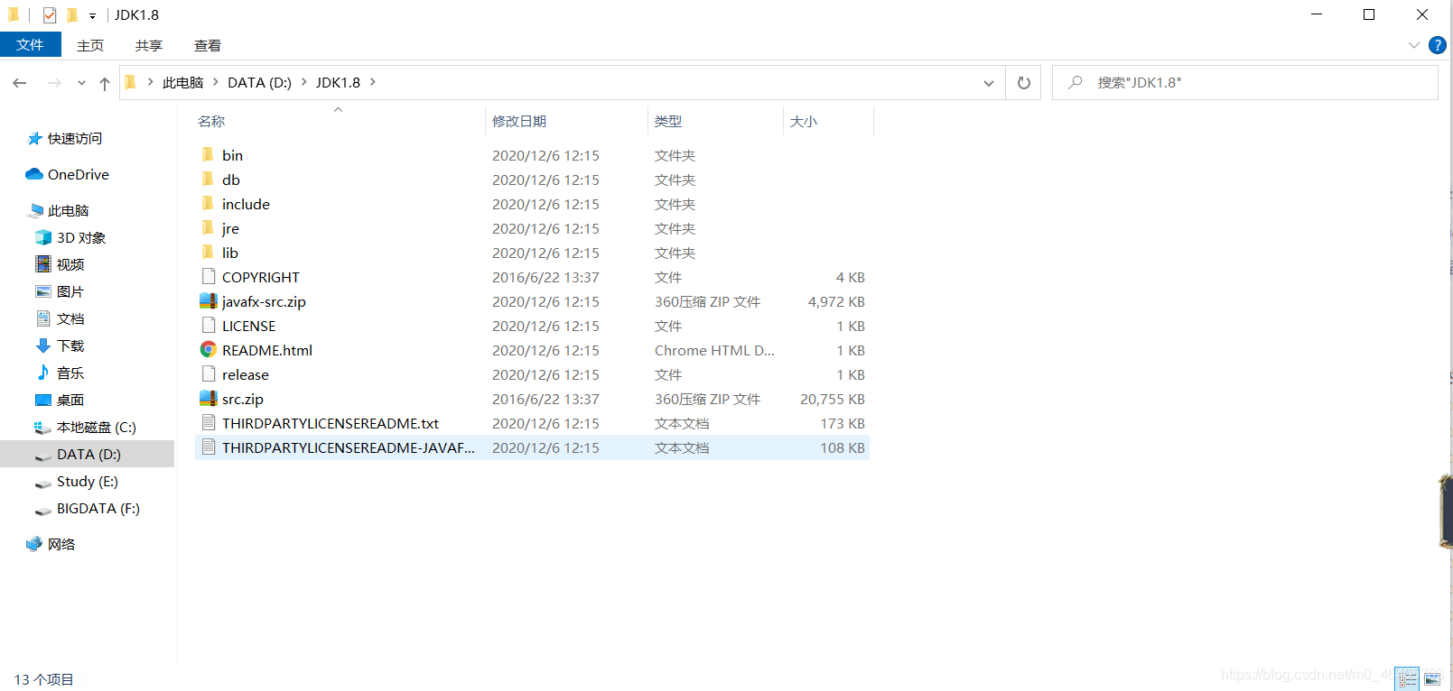This screenshot has height=691, width=1453.
Task: Click the db folder icon
Action: 208,179
